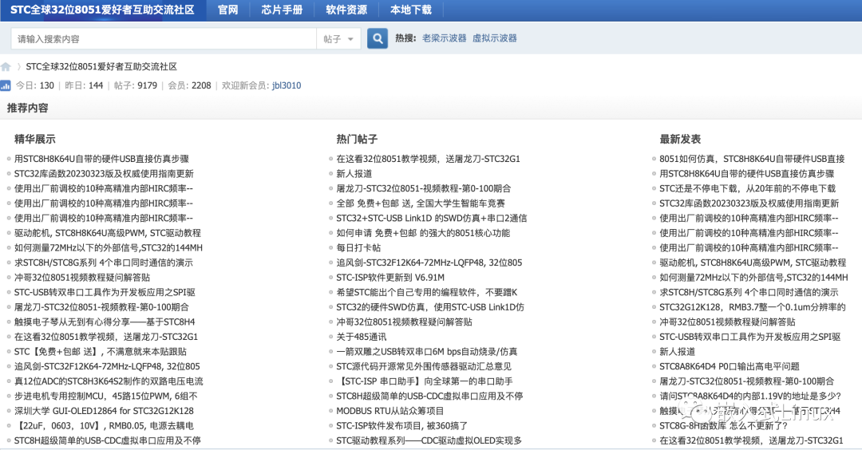Image resolution: width=862 pixels, height=450 pixels.
Task: Open post 深圳大学 GUI-OLED12864 for STC32G12K128
Action: click(104, 411)
